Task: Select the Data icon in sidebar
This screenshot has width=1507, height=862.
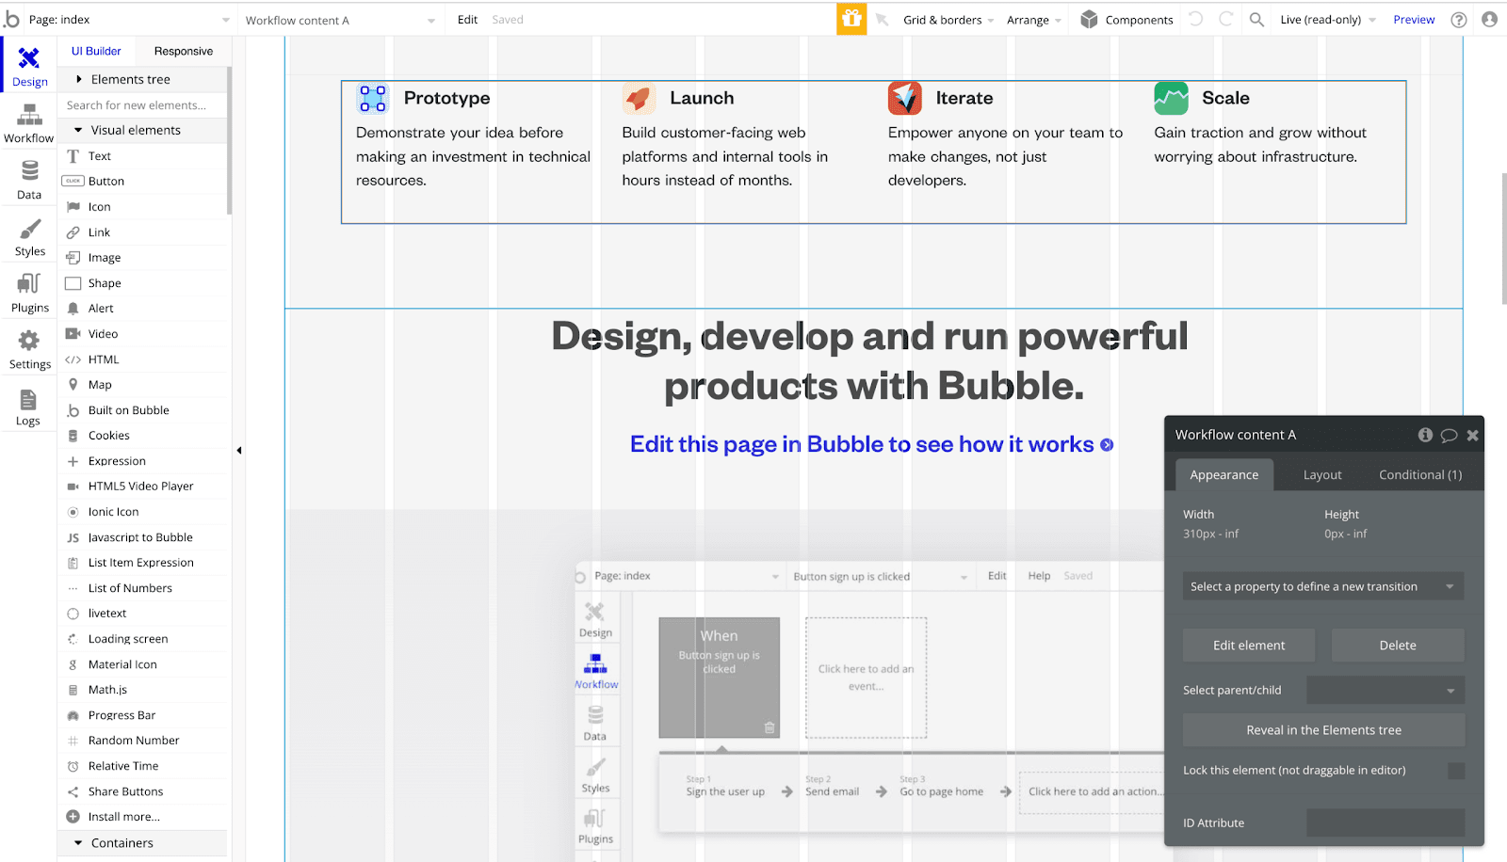Action: pyautogui.click(x=28, y=177)
